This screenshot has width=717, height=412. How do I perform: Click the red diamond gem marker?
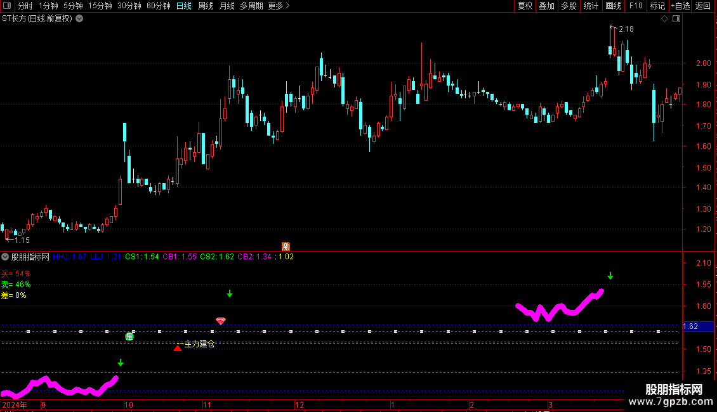[x=220, y=321]
